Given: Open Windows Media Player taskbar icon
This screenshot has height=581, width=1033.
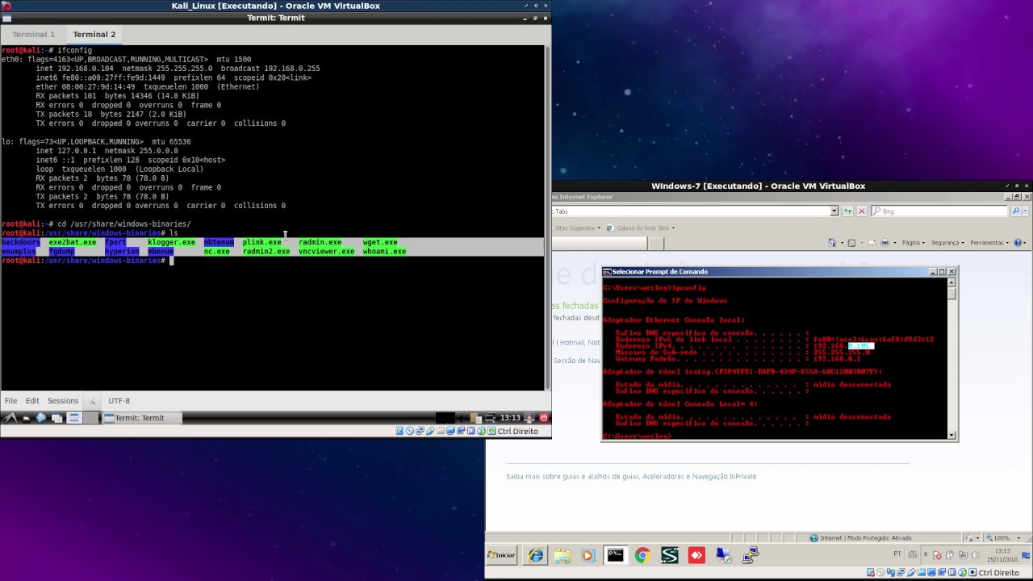Looking at the screenshot, I should (x=588, y=555).
